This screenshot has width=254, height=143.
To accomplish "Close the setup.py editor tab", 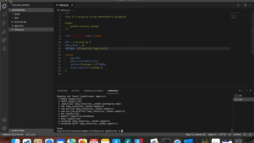I will [x=72, y=5].
